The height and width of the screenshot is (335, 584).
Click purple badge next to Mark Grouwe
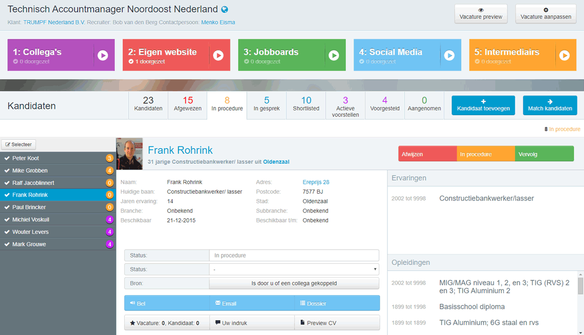[109, 244]
